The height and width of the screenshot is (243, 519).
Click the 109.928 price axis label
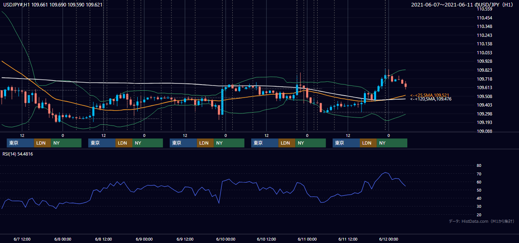coord(484,61)
